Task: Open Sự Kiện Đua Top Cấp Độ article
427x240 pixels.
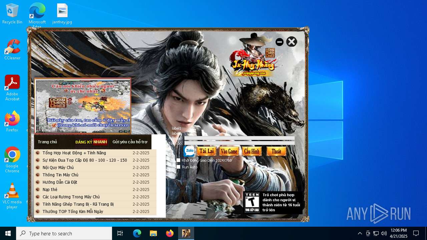Action: point(85,160)
